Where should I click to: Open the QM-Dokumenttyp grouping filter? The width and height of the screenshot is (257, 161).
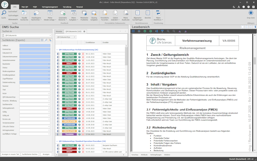click(x=66, y=37)
